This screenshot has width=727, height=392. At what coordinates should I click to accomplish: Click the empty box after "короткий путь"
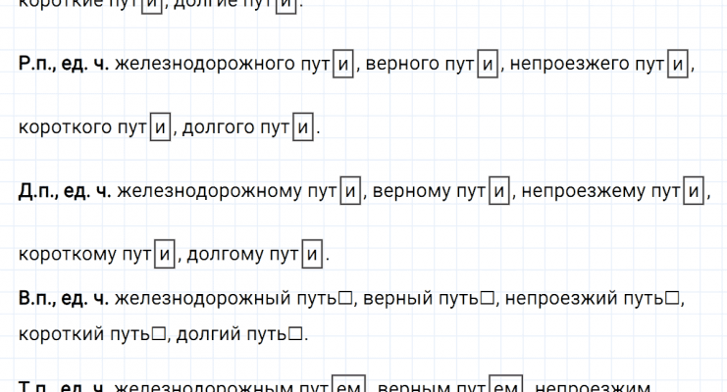[159, 334]
